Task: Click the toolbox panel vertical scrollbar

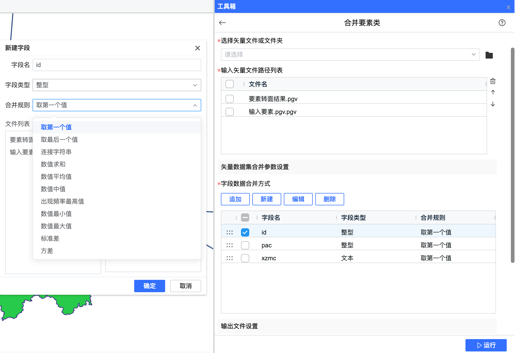Action: click(512, 155)
